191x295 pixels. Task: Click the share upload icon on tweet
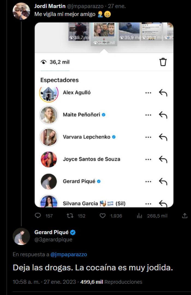tap(184, 216)
